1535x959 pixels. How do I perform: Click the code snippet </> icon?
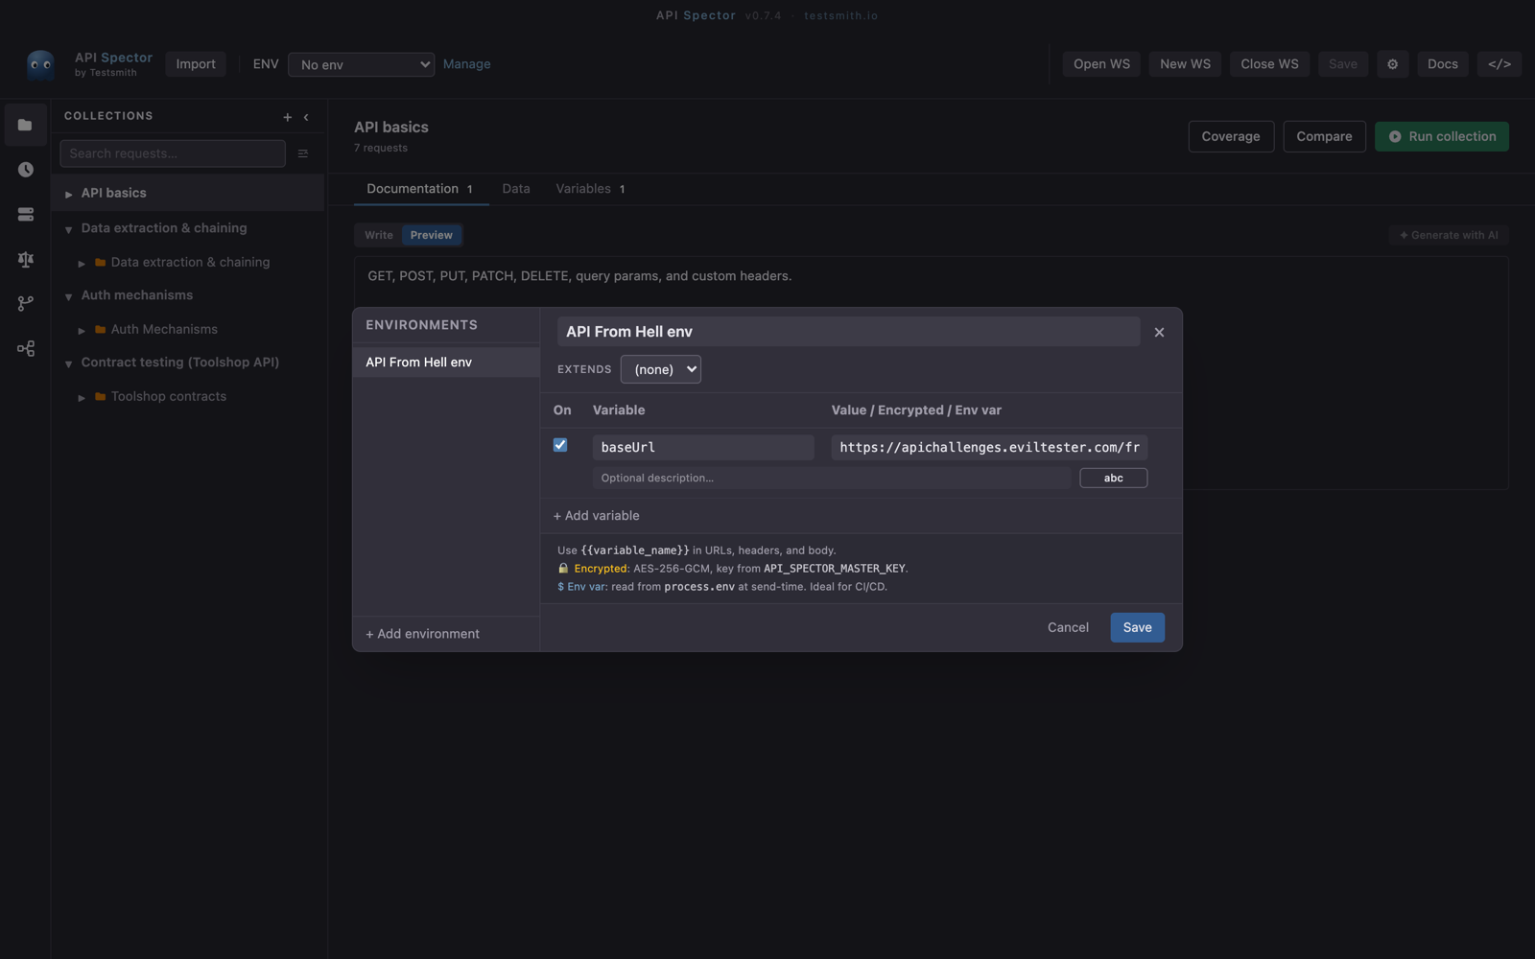(x=1500, y=64)
